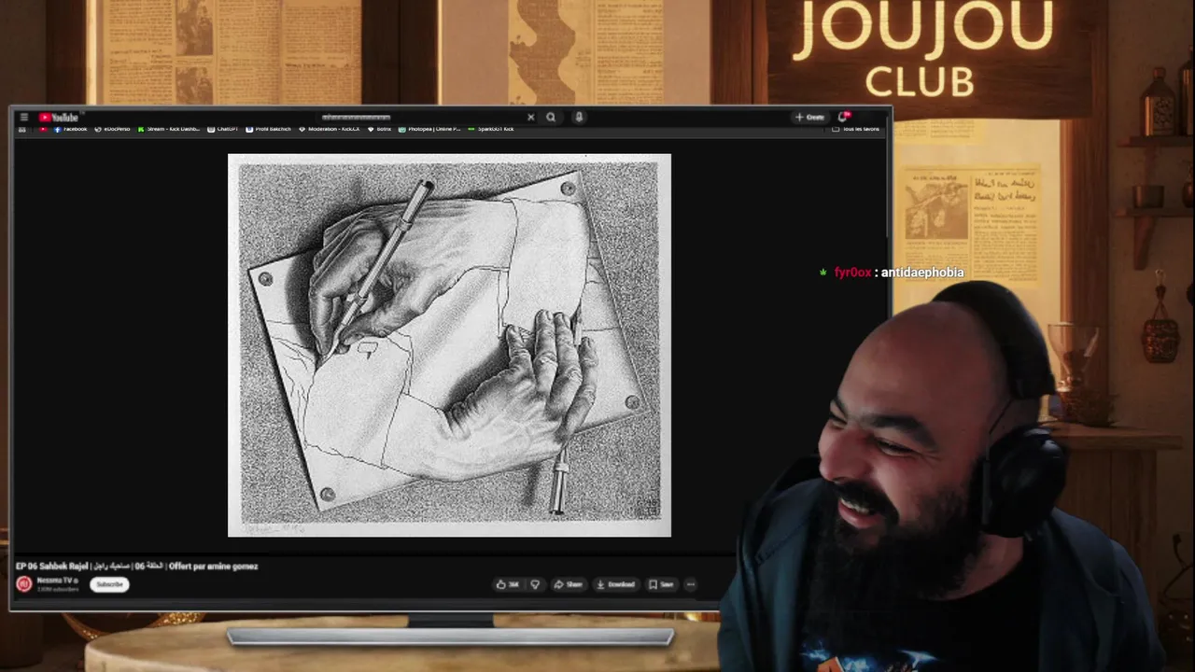Open the browser apps grid icon in bookmarks bar
The width and height of the screenshot is (1195, 672).
coord(22,129)
